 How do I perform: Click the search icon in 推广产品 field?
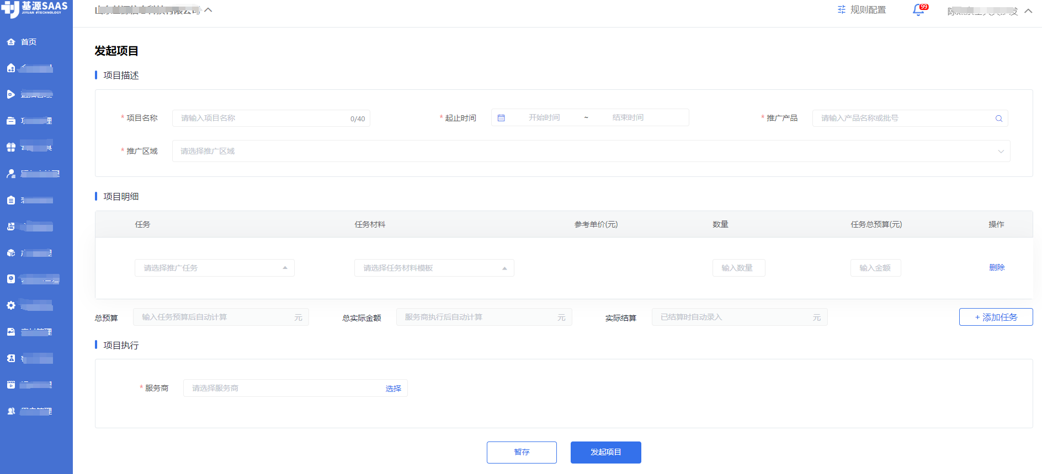click(x=998, y=118)
